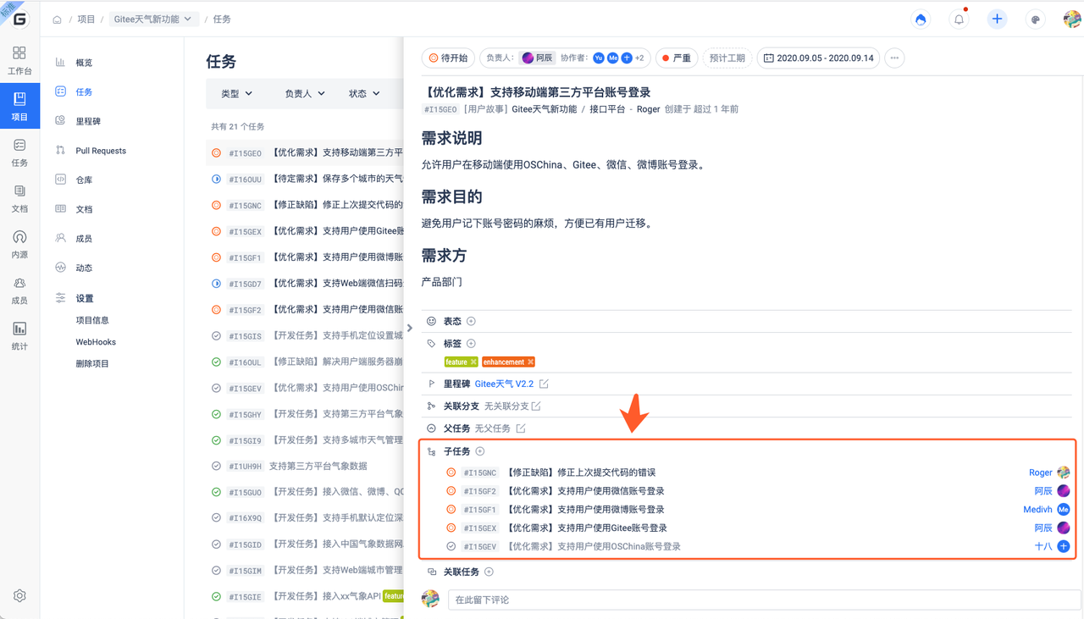Click the blue assistant icon in header

pyautogui.click(x=921, y=19)
